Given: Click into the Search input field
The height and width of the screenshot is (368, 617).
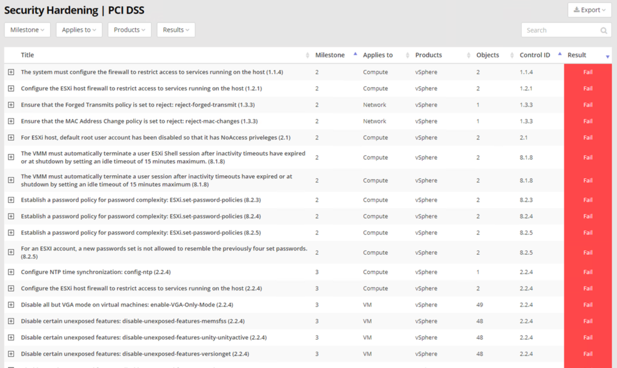Looking at the screenshot, I should 566,30.
